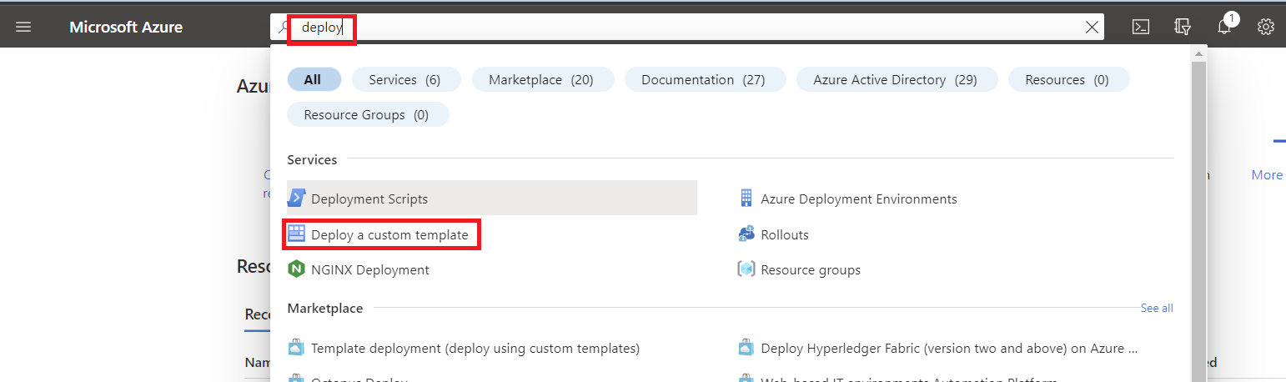Click See all for Marketplace results
Viewport: 1286px width, 382px height.
click(1157, 308)
